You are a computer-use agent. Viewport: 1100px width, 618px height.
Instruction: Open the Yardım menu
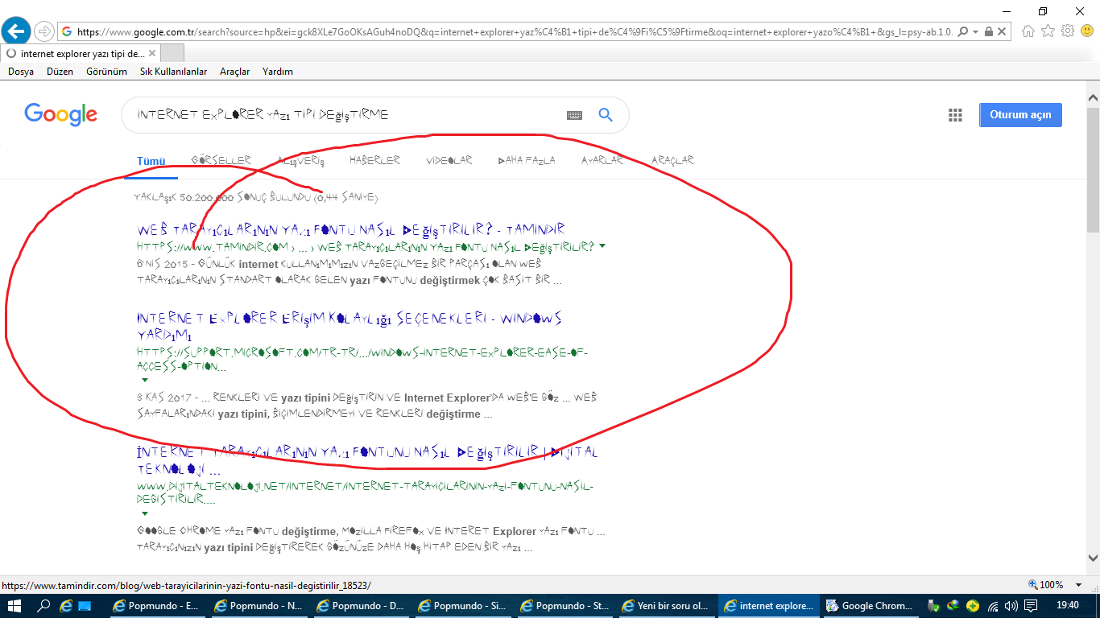278,72
